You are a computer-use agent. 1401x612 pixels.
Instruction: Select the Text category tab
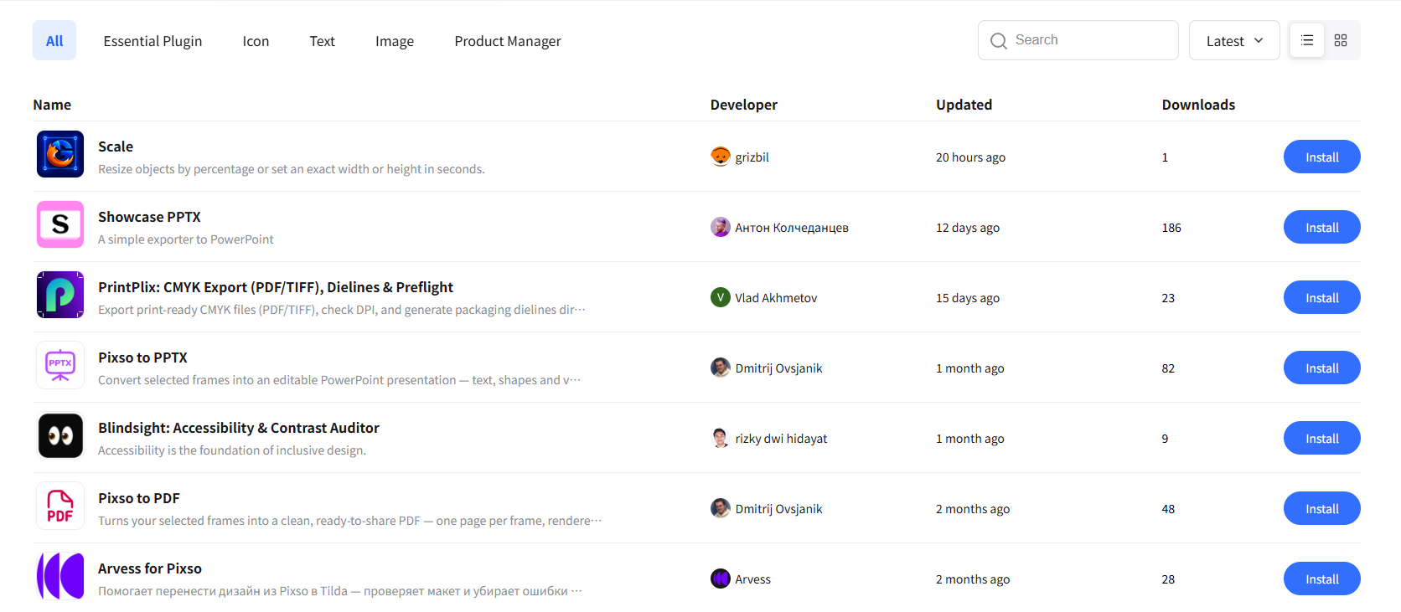[x=322, y=41]
